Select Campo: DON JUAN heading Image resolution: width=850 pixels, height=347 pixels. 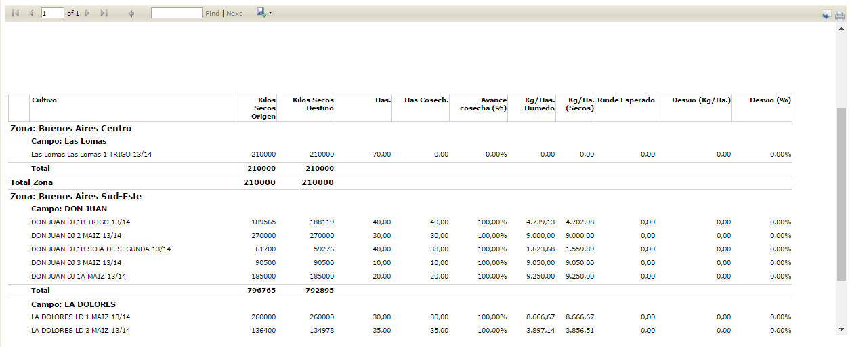coord(69,209)
